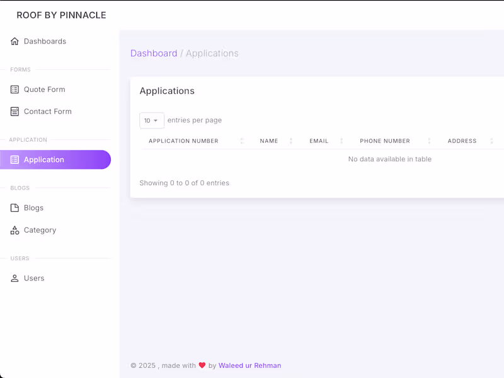Click the Blogs document icon
Viewport: 504px width, 378px height.
14,208
